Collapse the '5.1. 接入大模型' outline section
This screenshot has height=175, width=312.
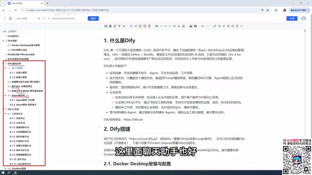pos(5,68)
